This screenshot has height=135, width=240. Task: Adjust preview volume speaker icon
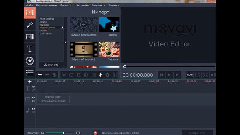tap(213, 75)
